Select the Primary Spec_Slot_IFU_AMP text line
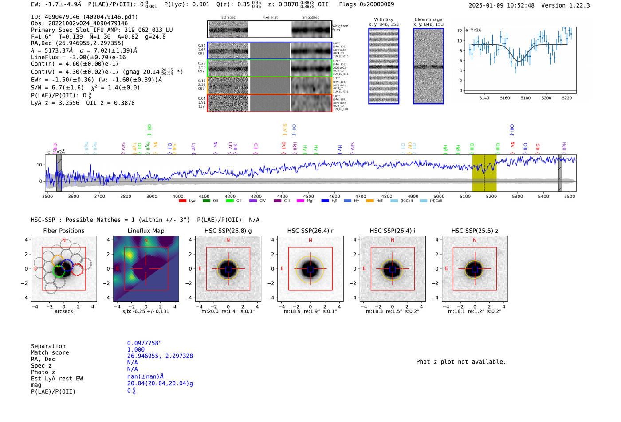This screenshot has width=621, height=422. click(102, 30)
